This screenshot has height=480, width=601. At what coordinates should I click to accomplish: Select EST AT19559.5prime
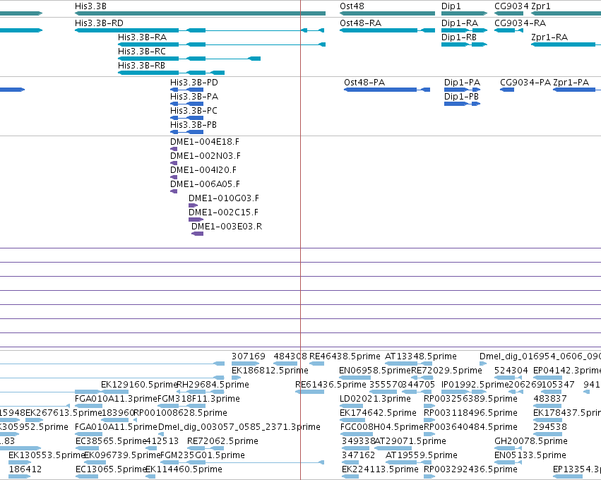(x=408, y=462)
